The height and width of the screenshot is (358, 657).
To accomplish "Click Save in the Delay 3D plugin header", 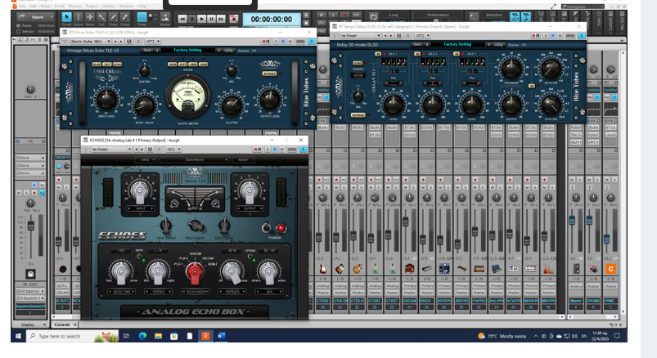I will click(417, 44).
